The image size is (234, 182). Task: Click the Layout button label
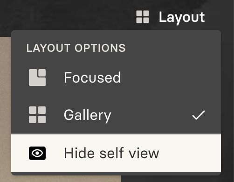(x=182, y=17)
